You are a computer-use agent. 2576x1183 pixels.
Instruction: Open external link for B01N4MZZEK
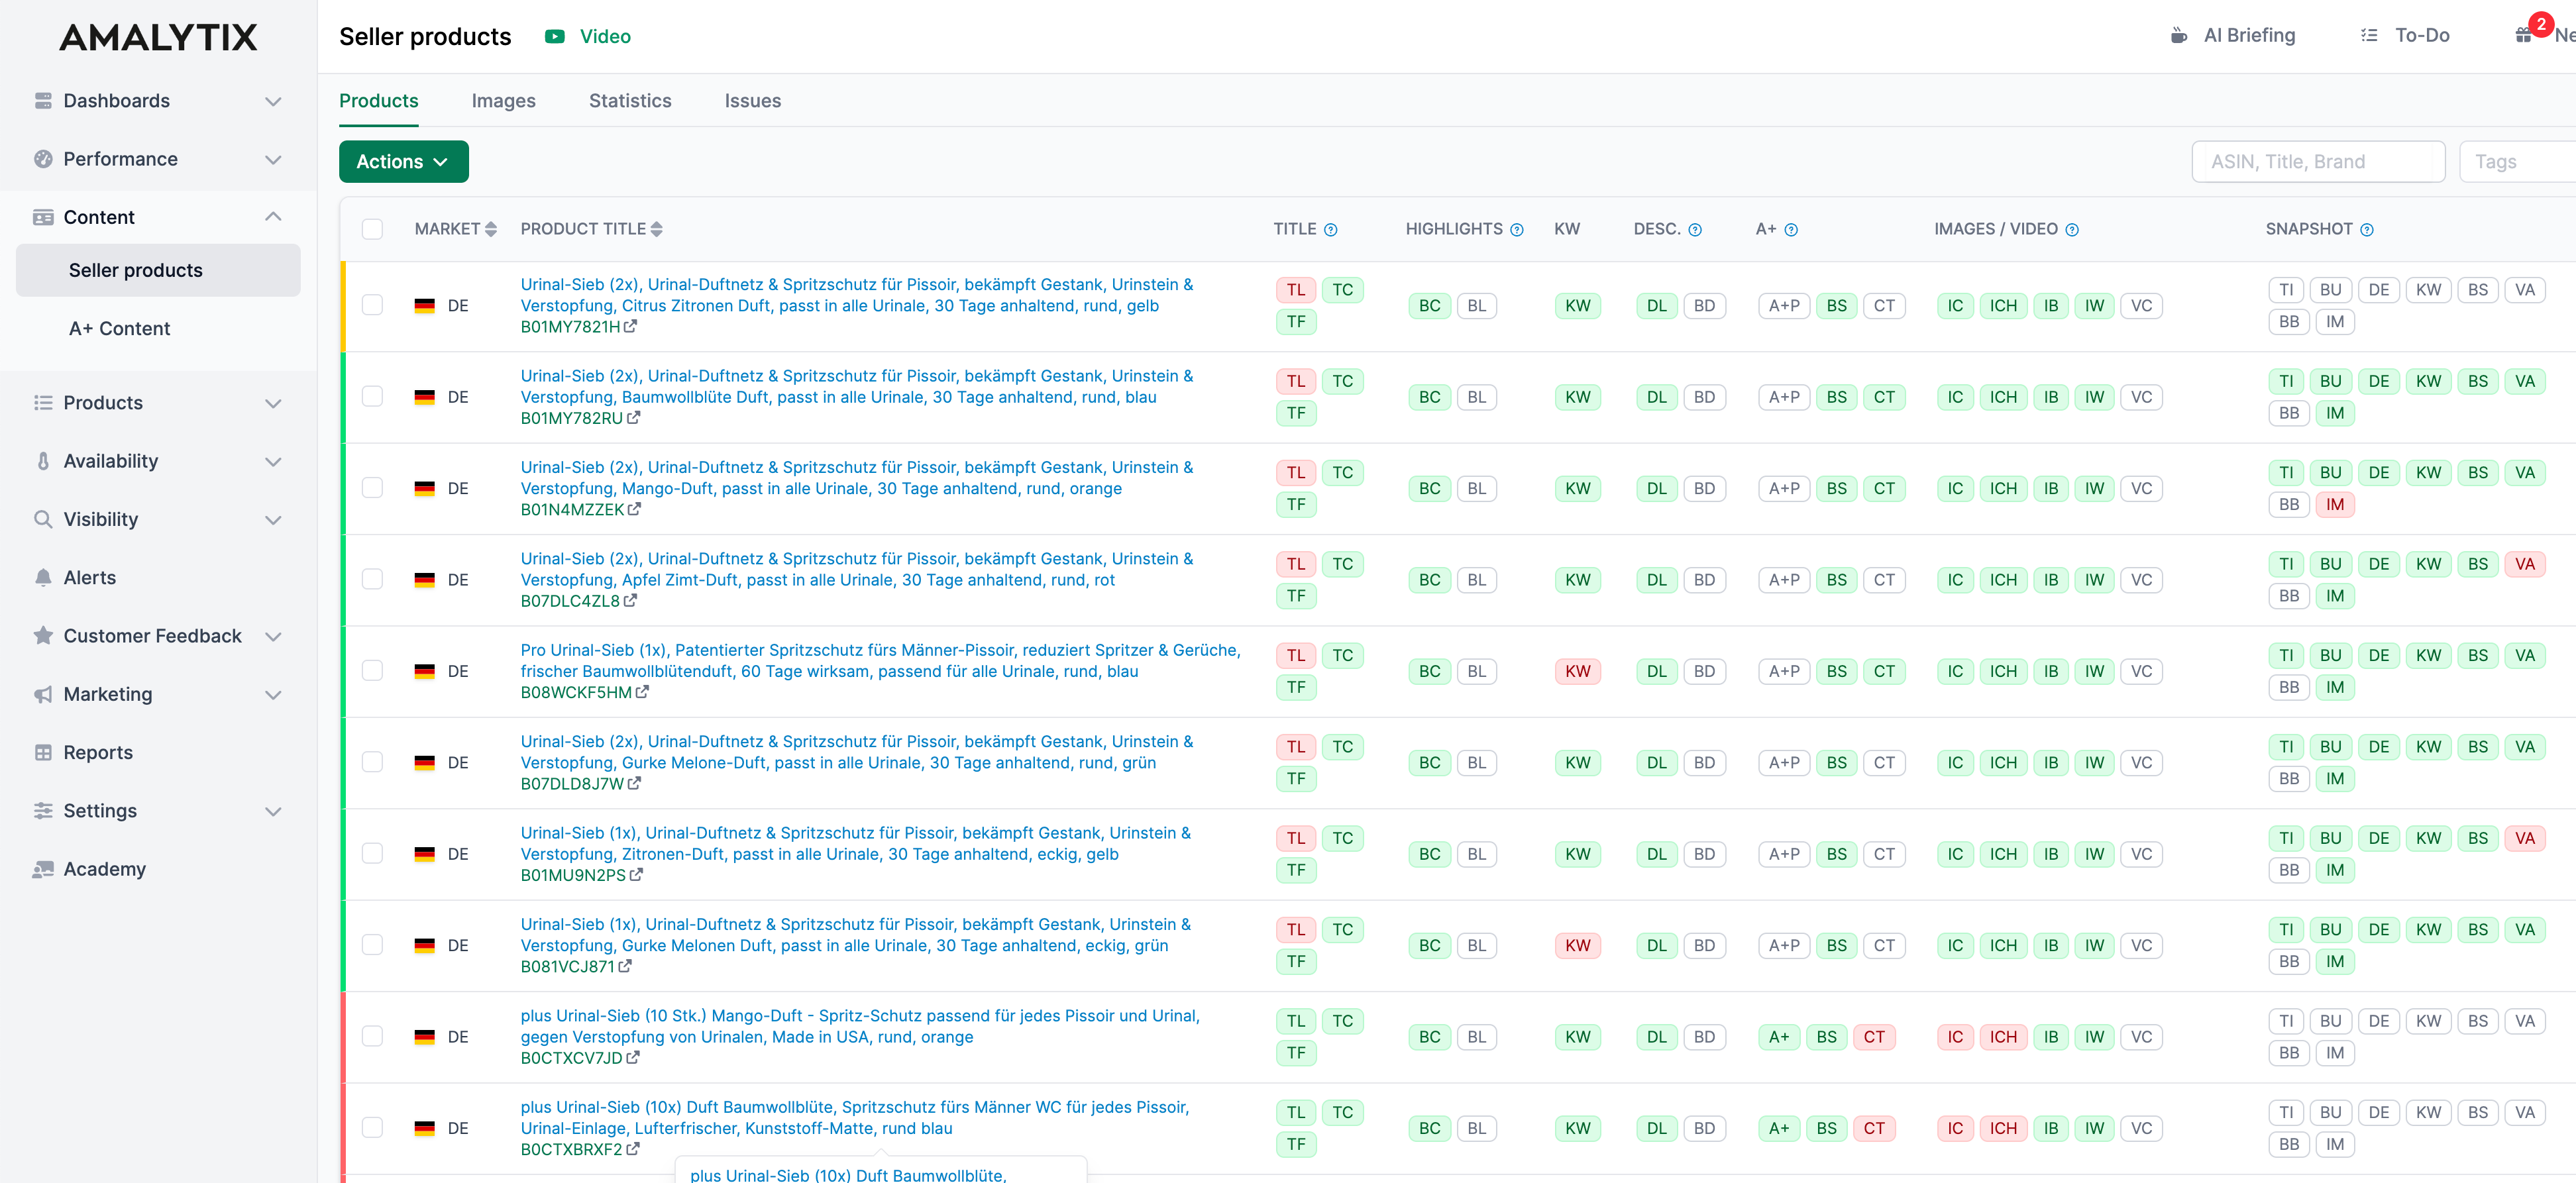634,510
